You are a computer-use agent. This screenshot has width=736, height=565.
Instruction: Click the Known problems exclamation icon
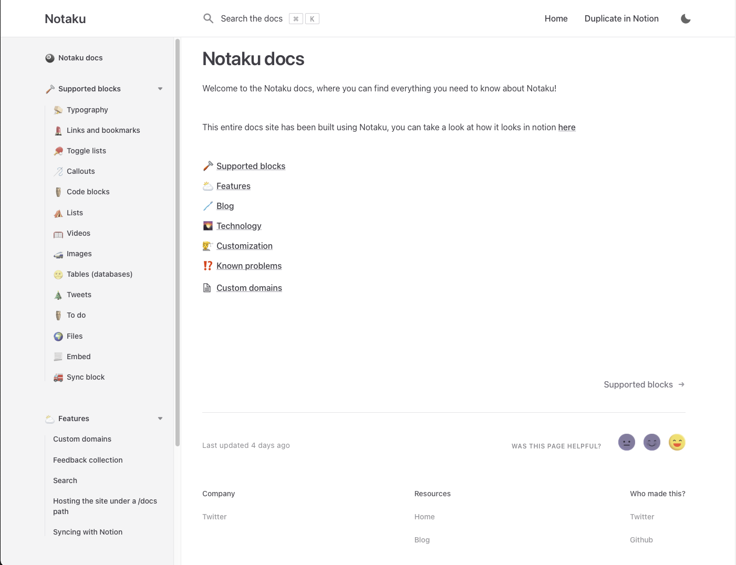point(208,266)
